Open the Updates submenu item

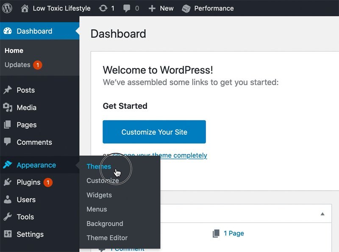17,65
